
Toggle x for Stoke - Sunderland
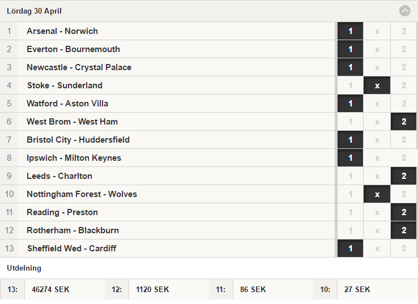pyautogui.click(x=377, y=85)
